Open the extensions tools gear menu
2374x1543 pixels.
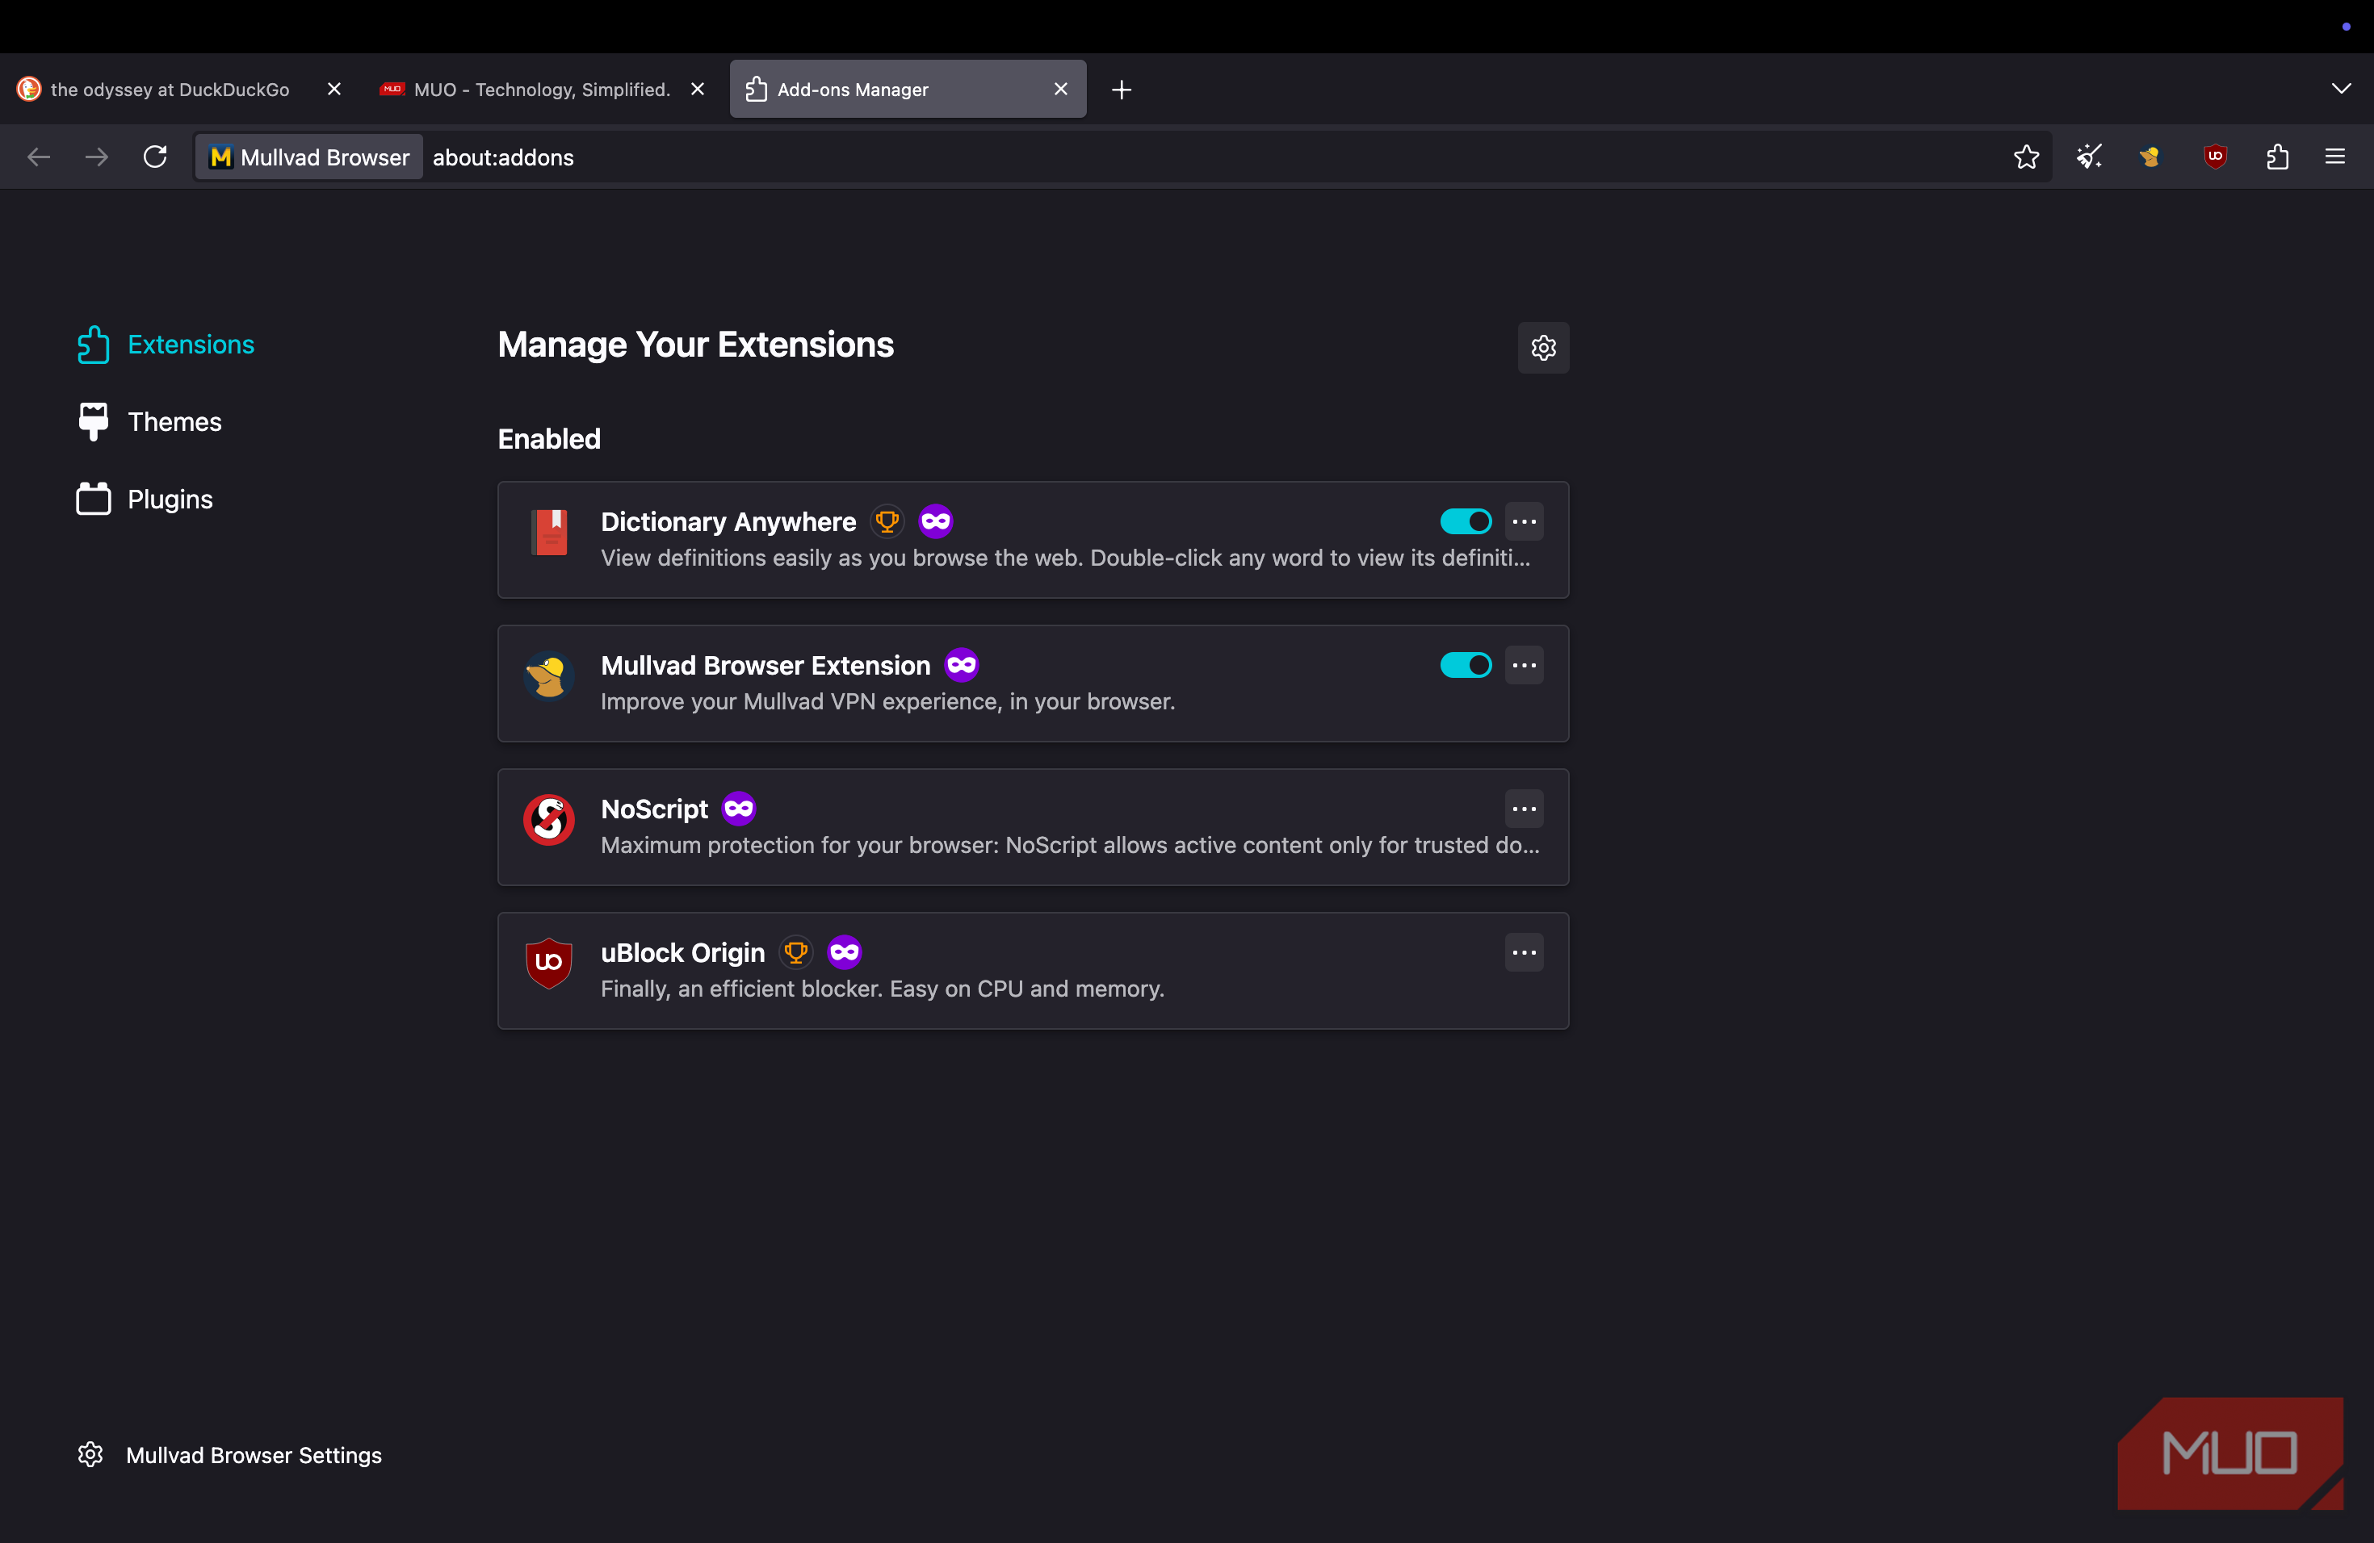1543,348
